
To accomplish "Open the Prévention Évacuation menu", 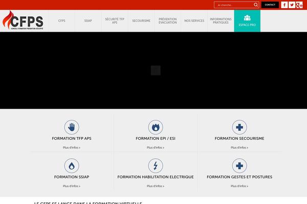I will (x=168, y=21).
